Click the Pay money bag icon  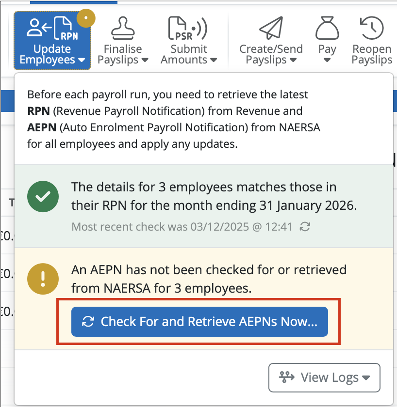(x=327, y=29)
